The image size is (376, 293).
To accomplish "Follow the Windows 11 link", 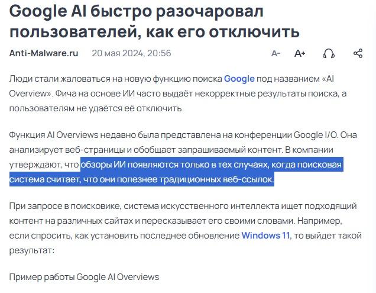I will (265, 236).
